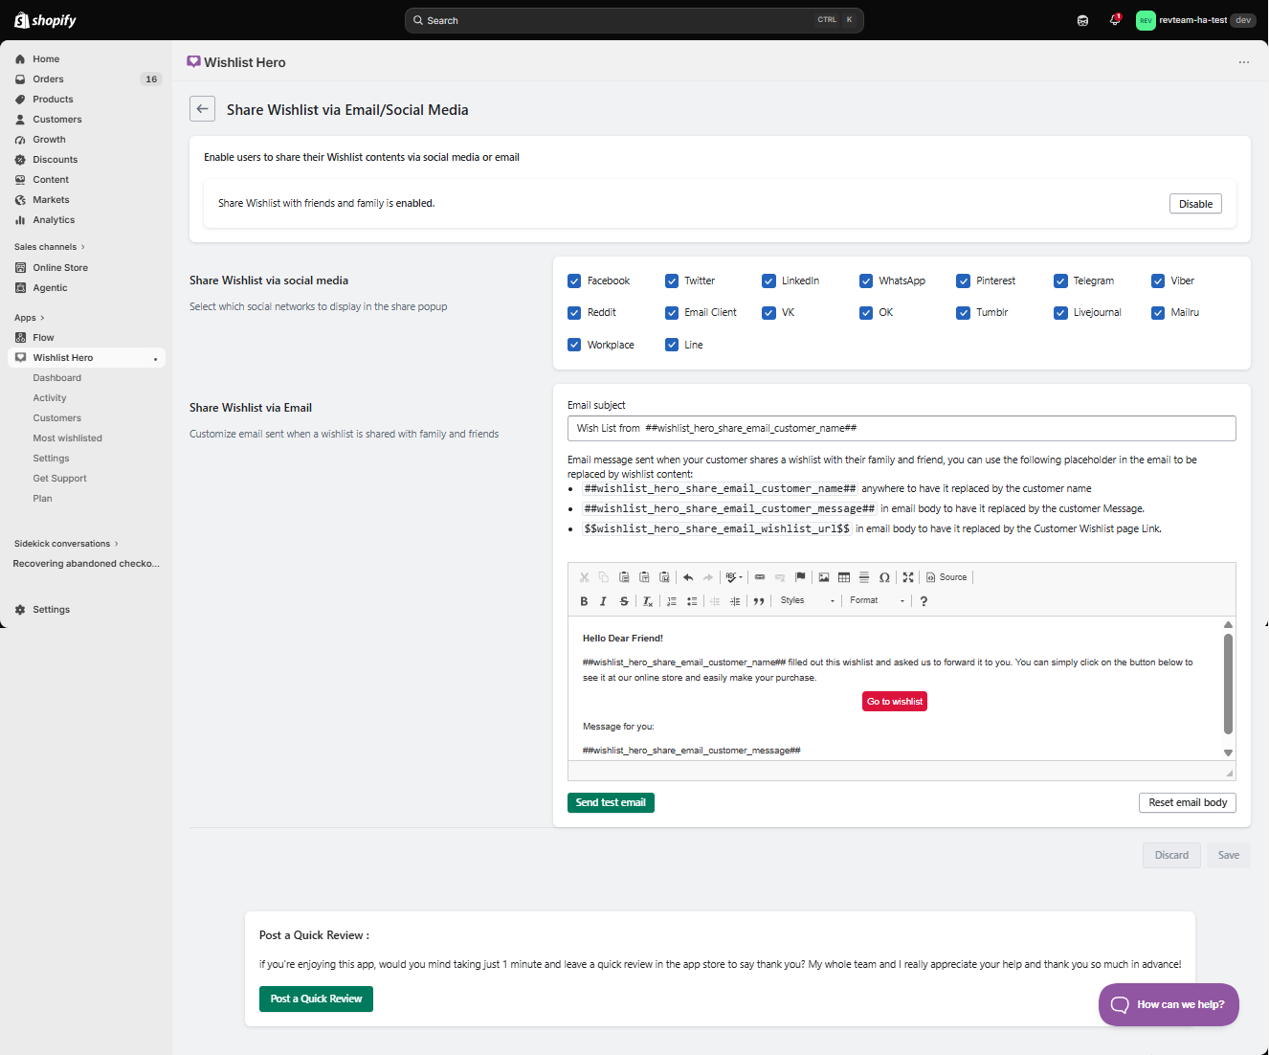Apply Block Quote formatting
The image size is (1269, 1055).
coord(759,601)
